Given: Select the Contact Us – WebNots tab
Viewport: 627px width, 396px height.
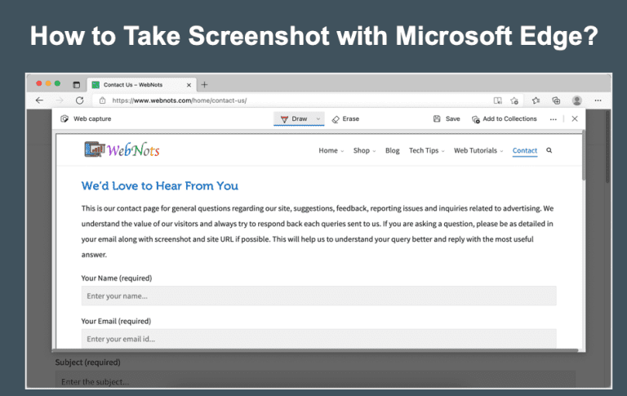Looking at the screenshot, I should pyautogui.click(x=141, y=85).
